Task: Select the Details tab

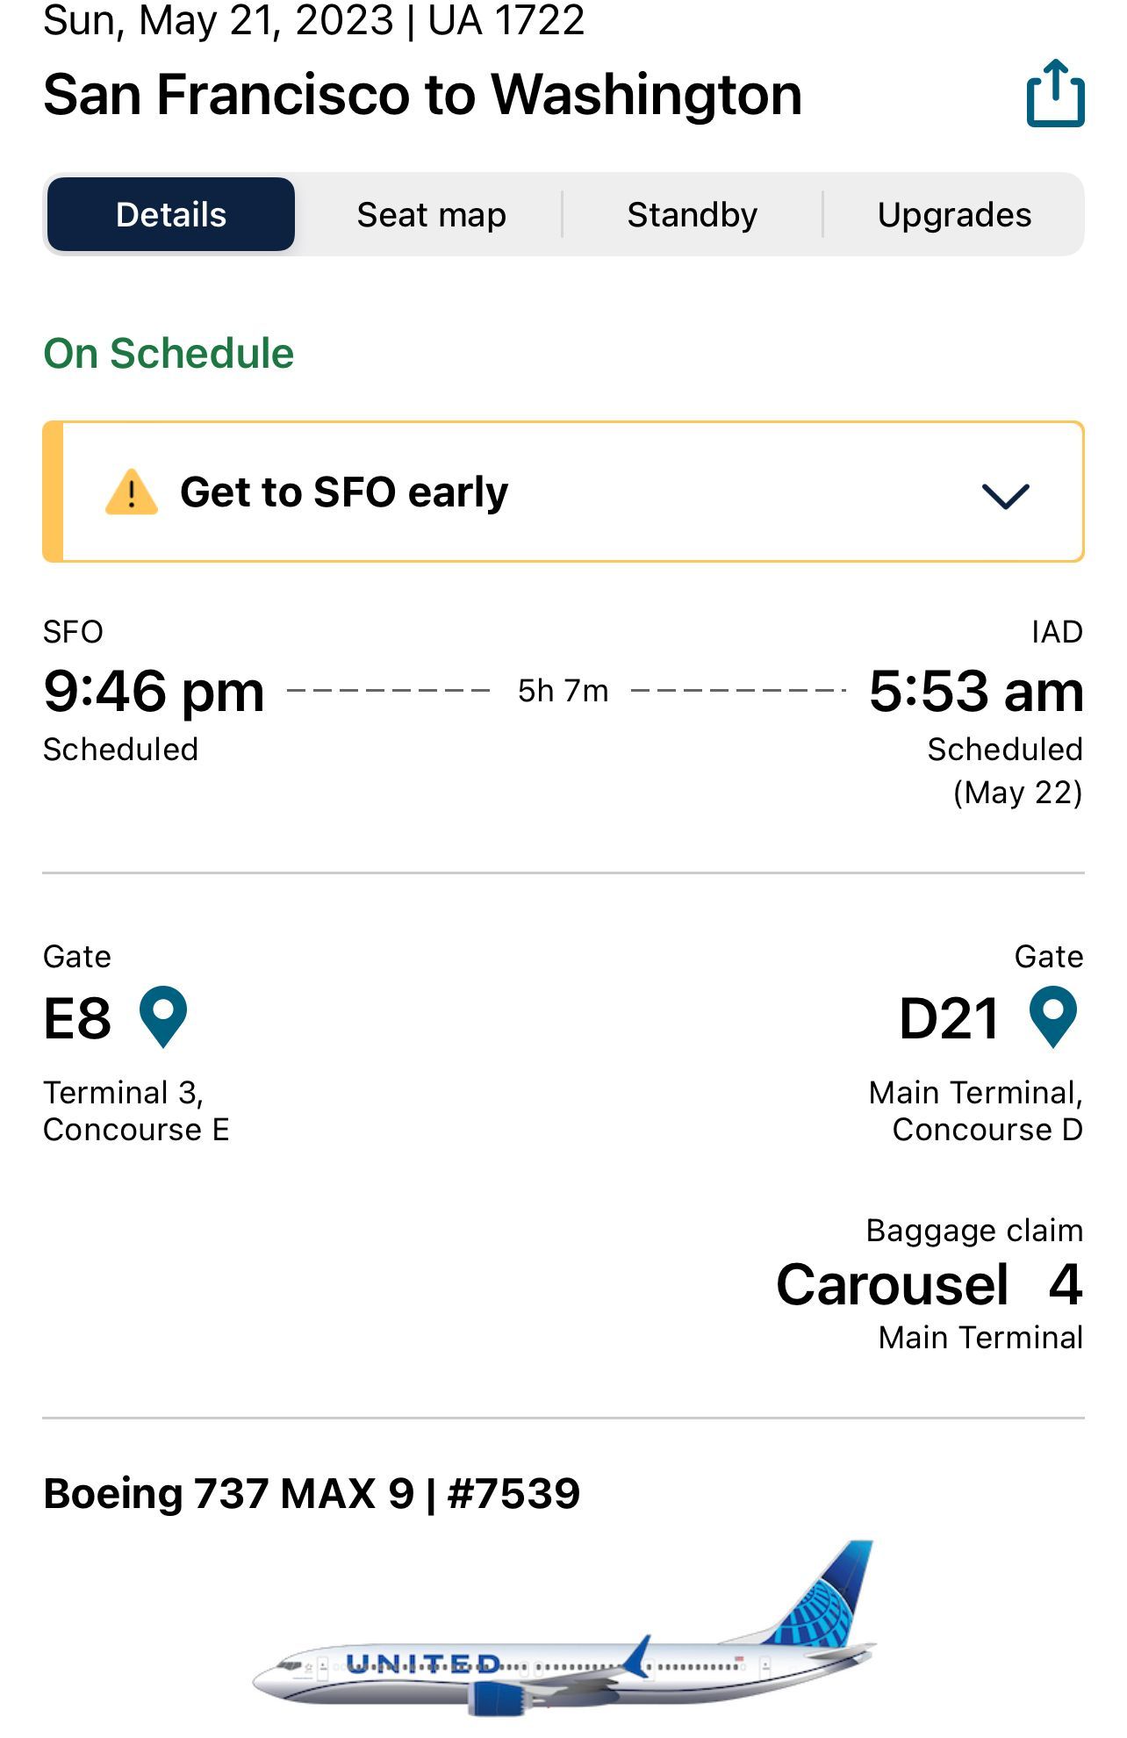Action: coord(171,215)
